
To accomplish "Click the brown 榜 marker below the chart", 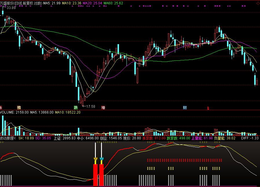I will tap(19, 107).
